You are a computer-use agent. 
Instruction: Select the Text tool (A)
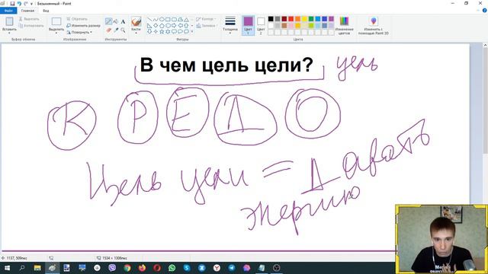(x=123, y=21)
